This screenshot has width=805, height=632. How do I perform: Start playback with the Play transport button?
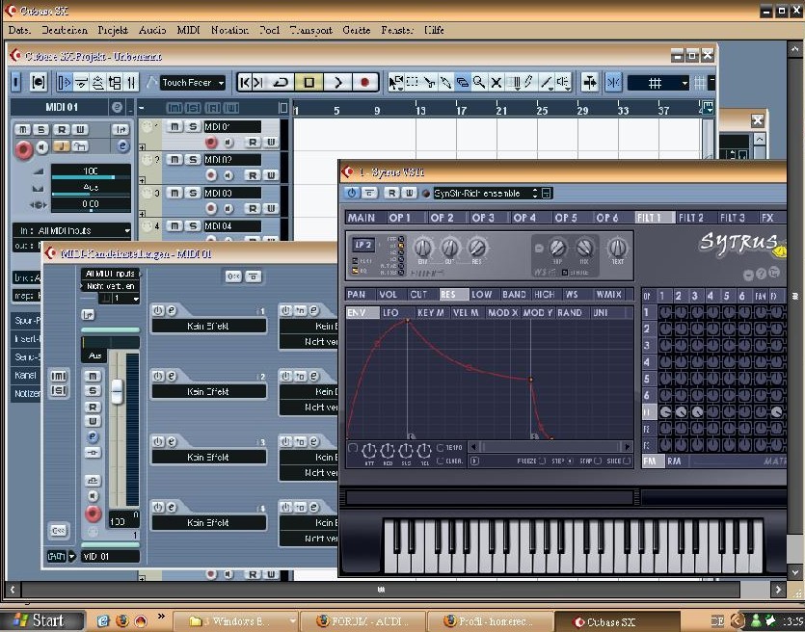[337, 82]
